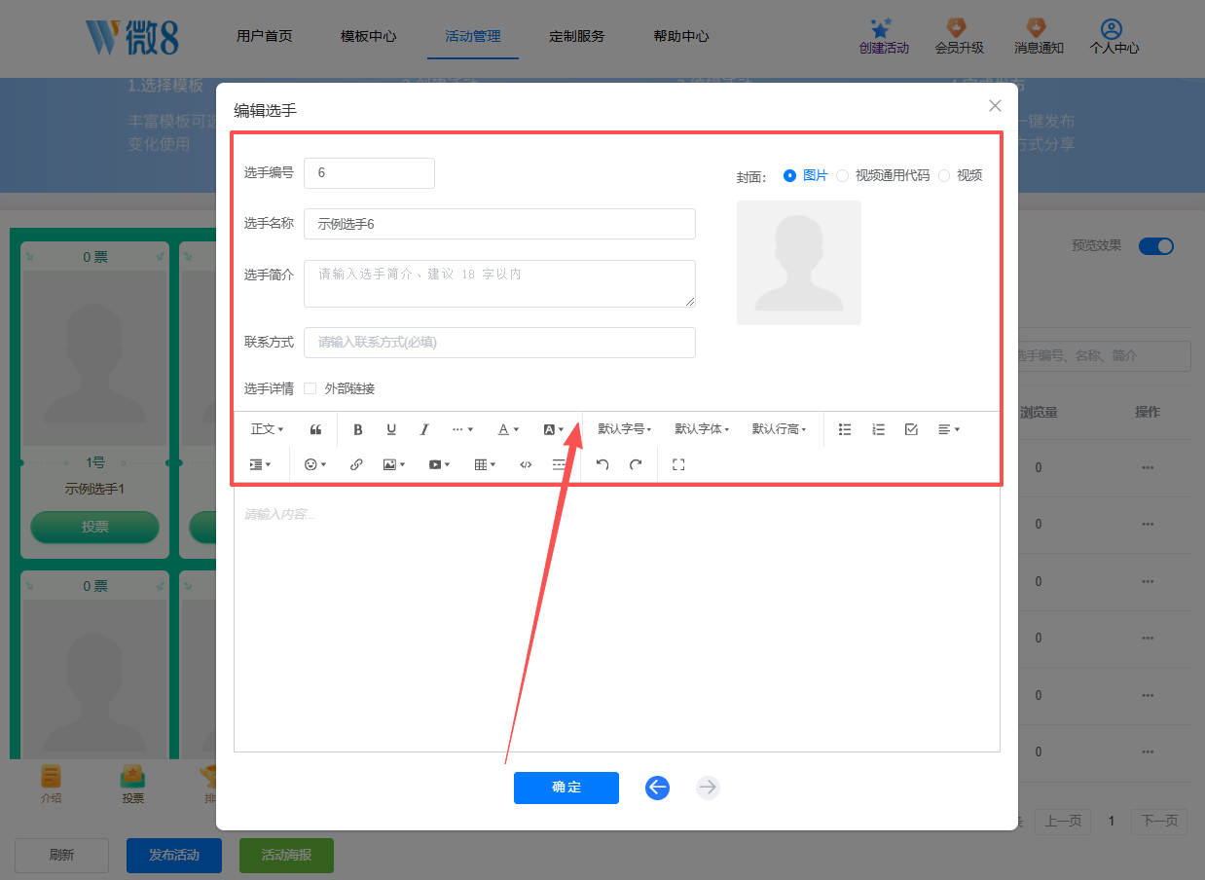1205x880 pixels.
Task: Insert a hyperlink in the editor
Action: click(356, 464)
